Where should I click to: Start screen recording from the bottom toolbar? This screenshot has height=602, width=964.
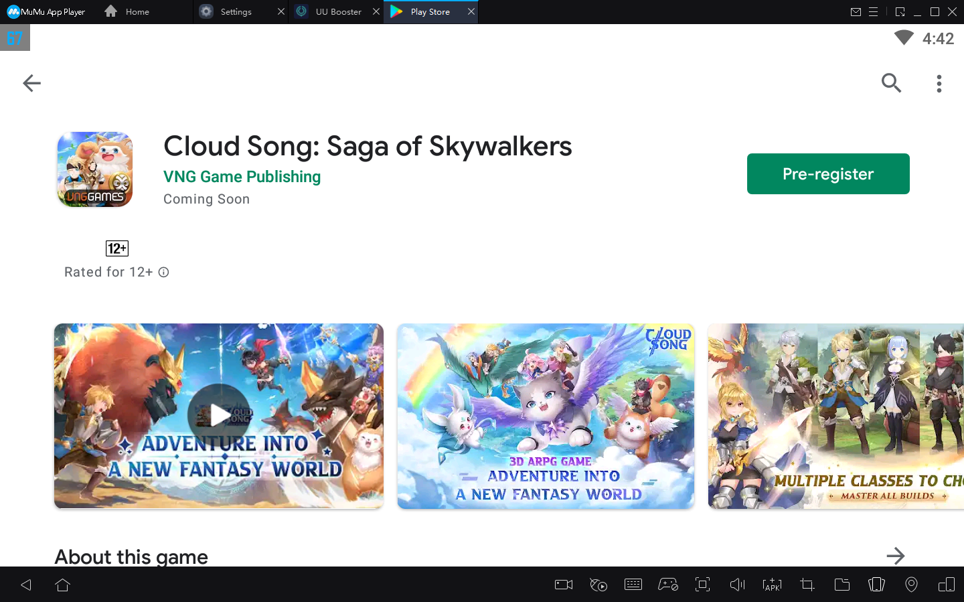tap(563, 584)
